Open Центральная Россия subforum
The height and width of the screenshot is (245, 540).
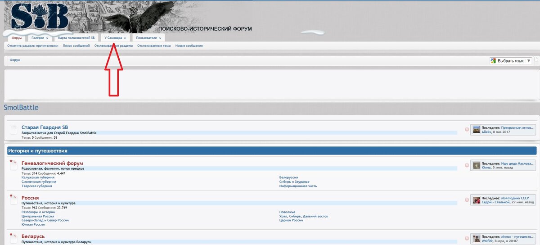coord(38,216)
